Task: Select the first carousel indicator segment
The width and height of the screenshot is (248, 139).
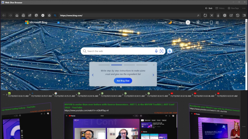Action: [104, 65]
